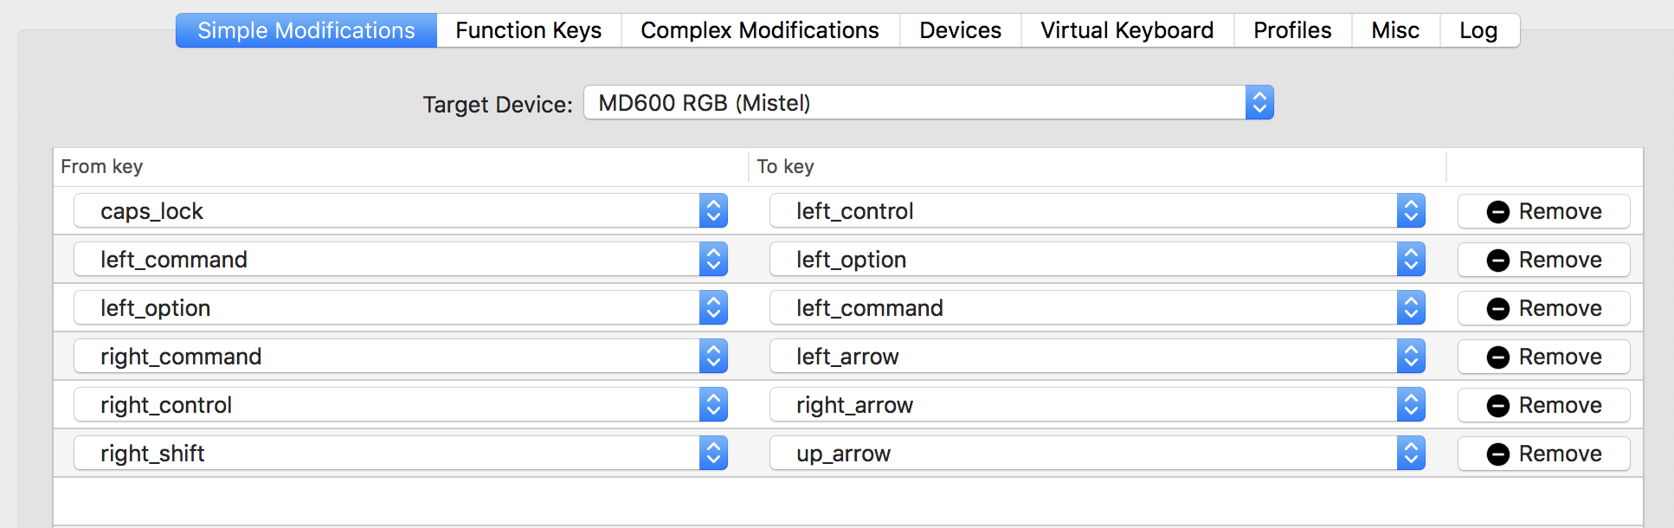Image resolution: width=1674 pixels, height=528 pixels.
Task: Open the Profiles tab
Action: click(1292, 30)
